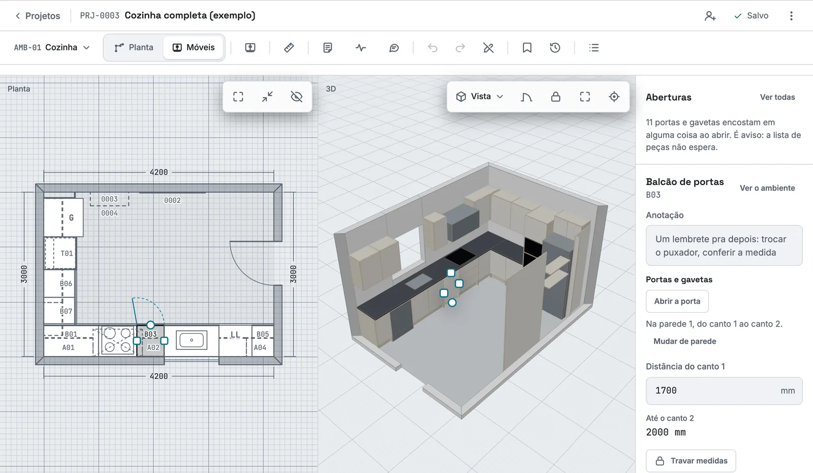Viewport: 813px width, 473px height.
Task: Open the parts list icon
Action: point(593,48)
